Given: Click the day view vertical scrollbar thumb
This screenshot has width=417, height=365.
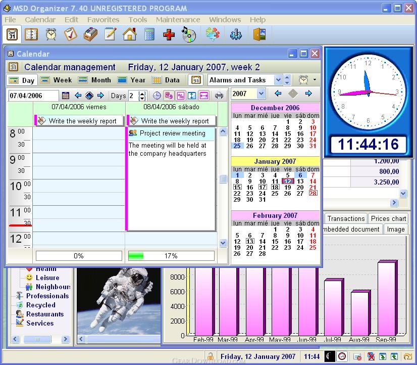Looking at the screenshot, I should click(223, 179).
